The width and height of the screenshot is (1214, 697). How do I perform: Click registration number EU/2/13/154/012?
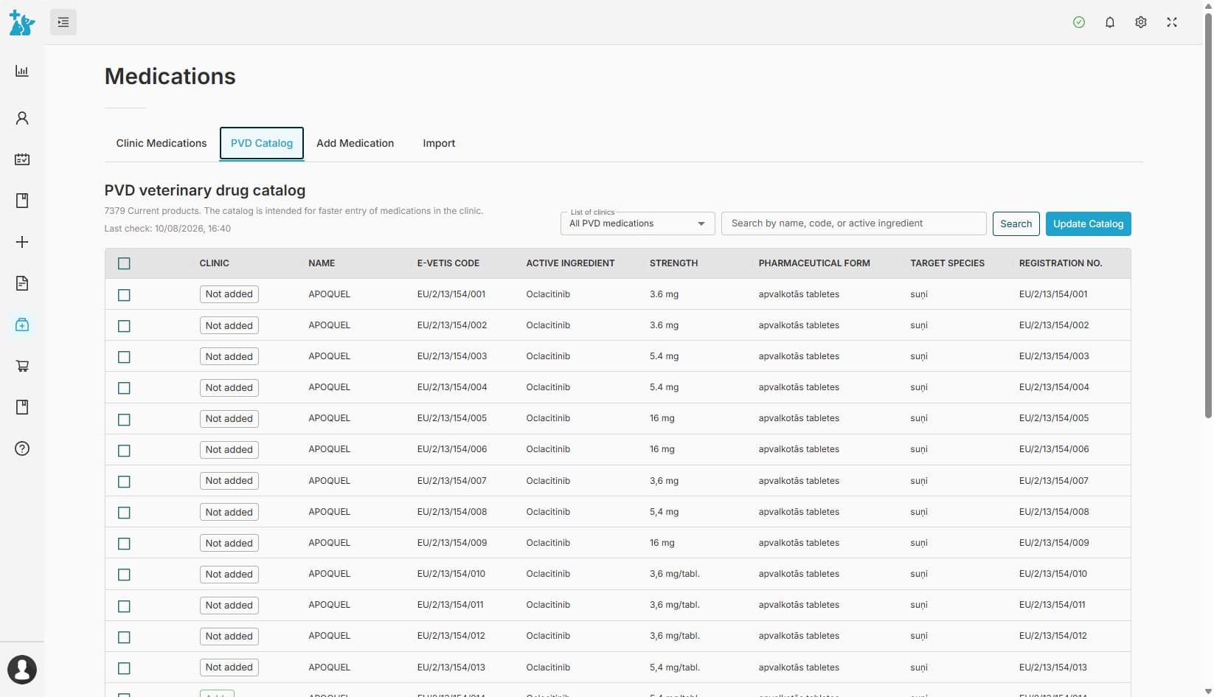point(1052,636)
